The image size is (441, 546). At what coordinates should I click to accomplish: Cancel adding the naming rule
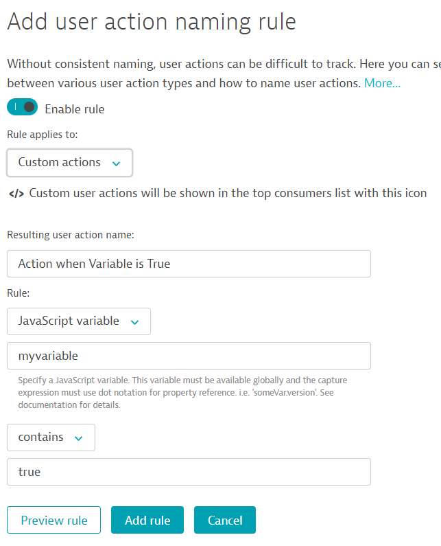point(224,520)
